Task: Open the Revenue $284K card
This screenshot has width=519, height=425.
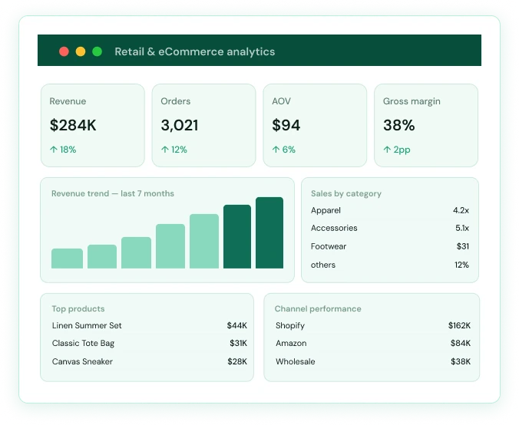Action: (x=93, y=125)
